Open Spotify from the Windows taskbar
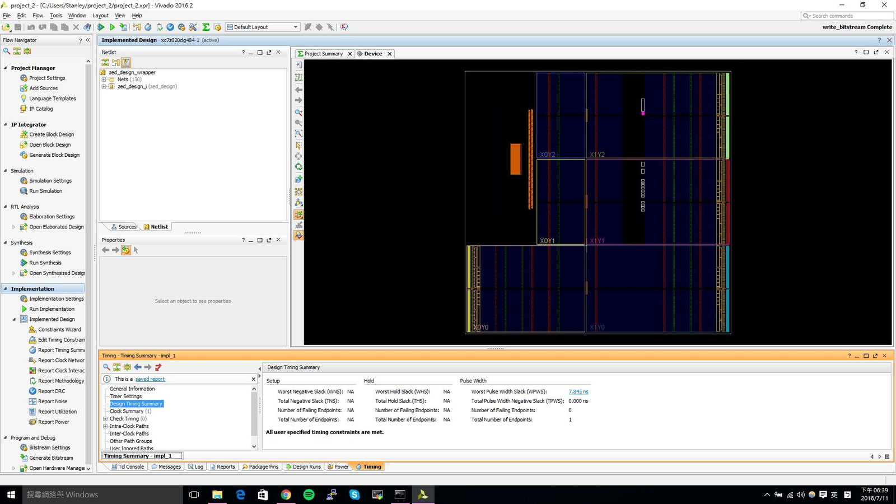 [x=309, y=494]
